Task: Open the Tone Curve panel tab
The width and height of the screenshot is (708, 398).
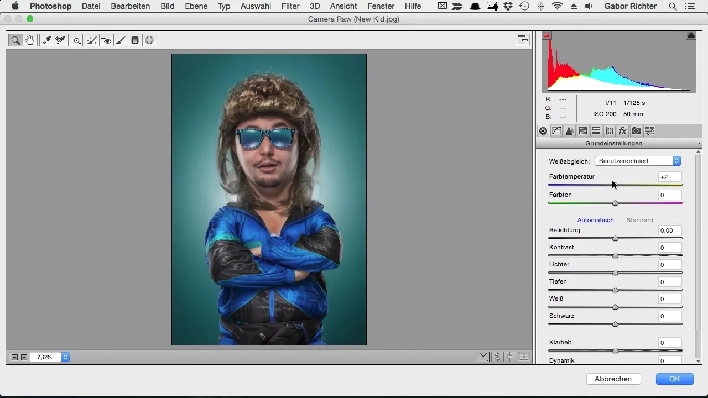Action: point(556,131)
